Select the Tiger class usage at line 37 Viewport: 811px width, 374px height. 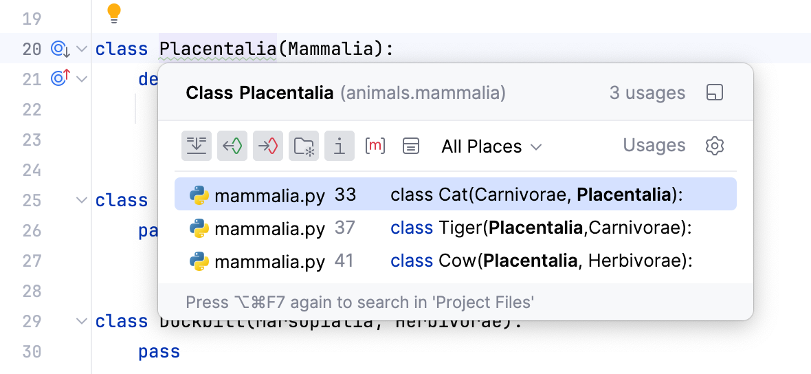click(x=455, y=228)
